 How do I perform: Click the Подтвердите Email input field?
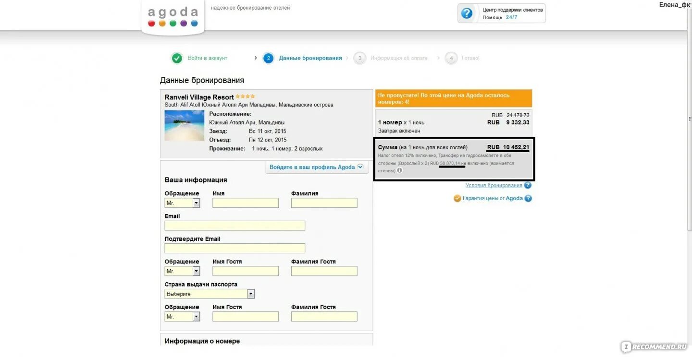pyautogui.click(x=235, y=248)
